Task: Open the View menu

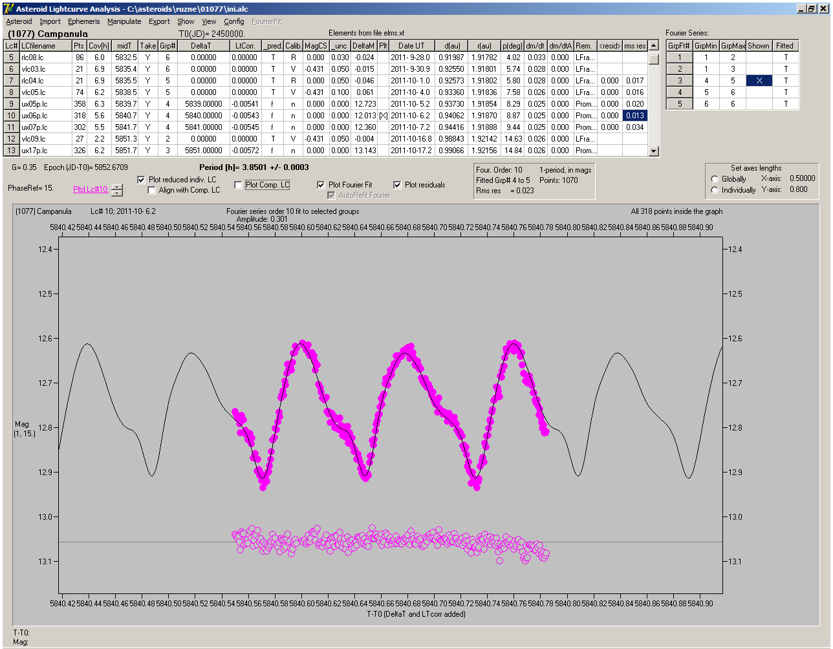Action: click(209, 21)
